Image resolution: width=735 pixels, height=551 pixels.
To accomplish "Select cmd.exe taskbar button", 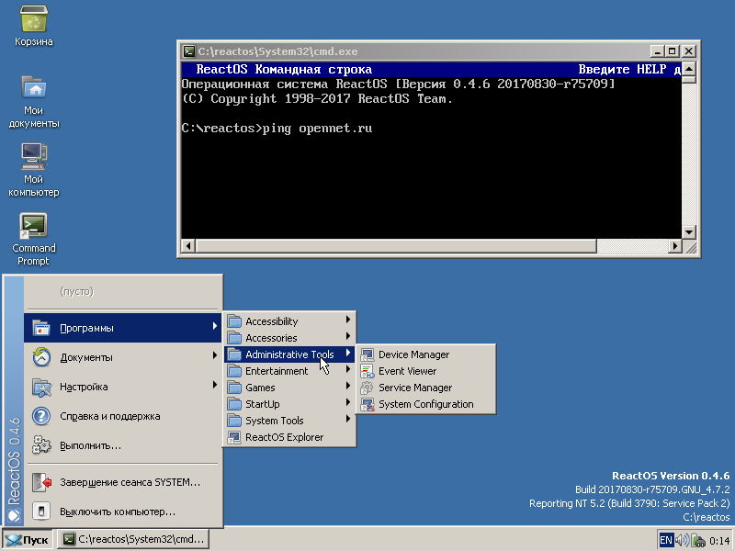I will point(133,540).
